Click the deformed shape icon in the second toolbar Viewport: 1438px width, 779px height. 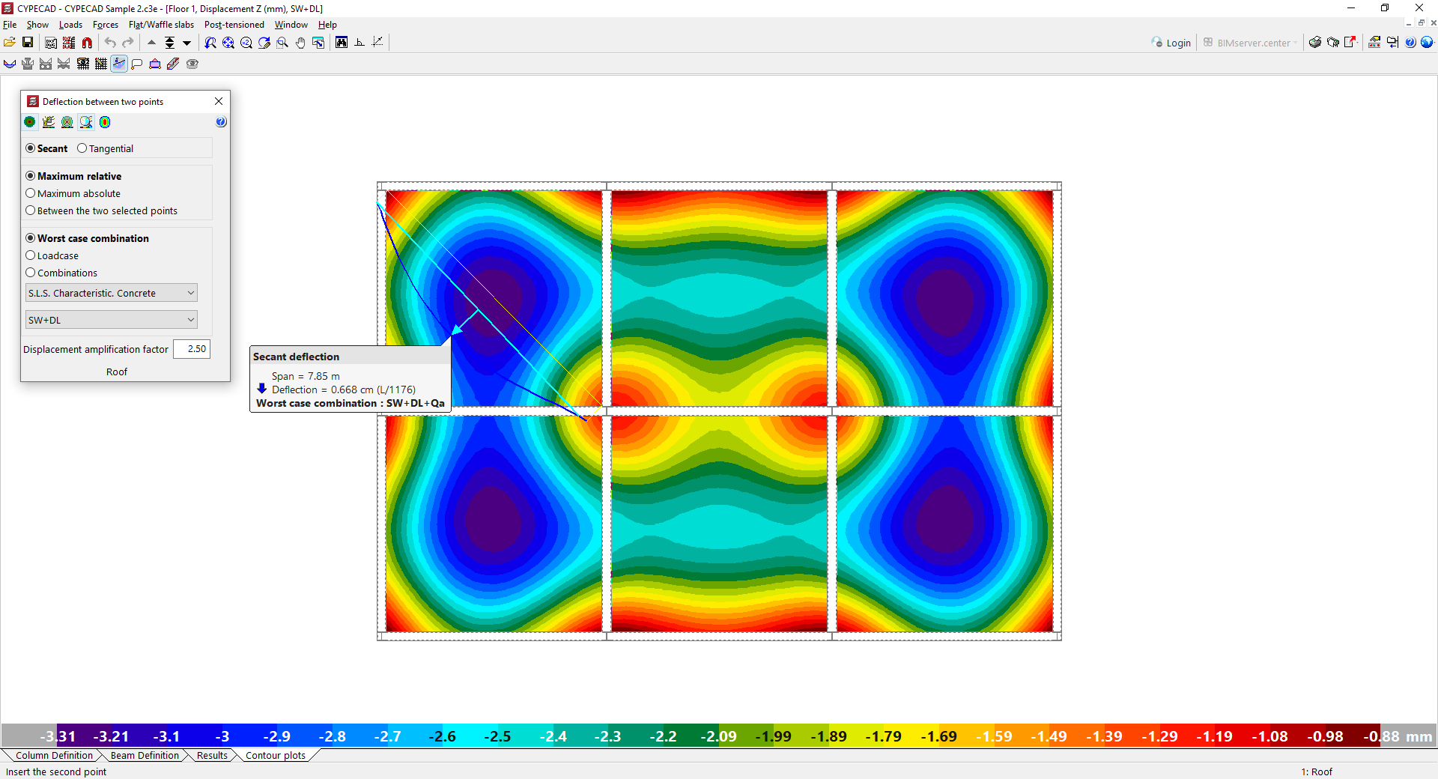click(10, 64)
